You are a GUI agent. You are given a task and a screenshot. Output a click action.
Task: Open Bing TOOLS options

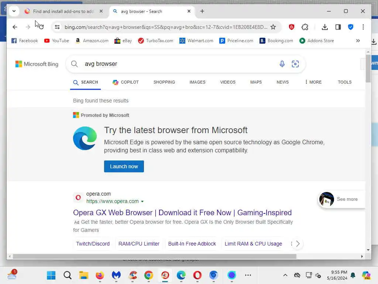pyautogui.click(x=344, y=82)
